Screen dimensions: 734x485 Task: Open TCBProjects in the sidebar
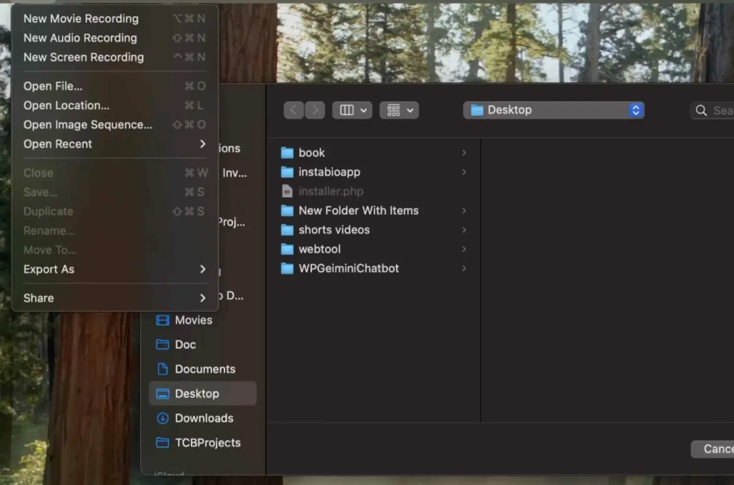coord(203,443)
